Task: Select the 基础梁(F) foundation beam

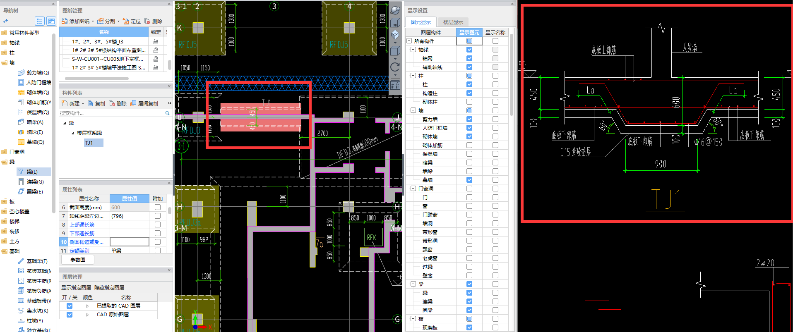Action: click(x=33, y=261)
